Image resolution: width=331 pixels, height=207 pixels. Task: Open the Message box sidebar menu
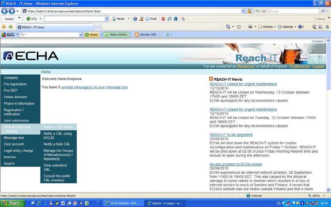(x=20, y=138)
